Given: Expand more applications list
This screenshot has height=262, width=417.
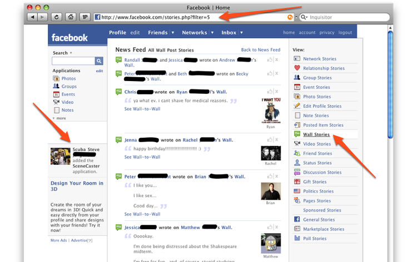Looking at the screenshot, I should pyautogui.click(x=59, y=118).
